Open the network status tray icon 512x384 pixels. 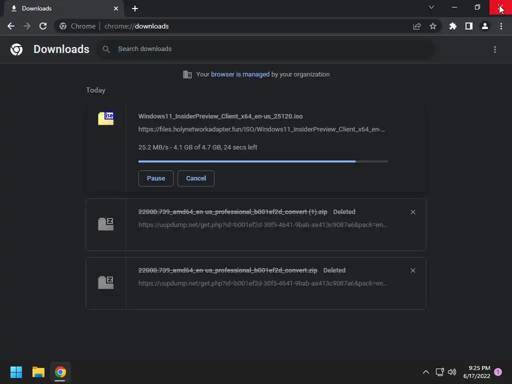click(440, 372)
